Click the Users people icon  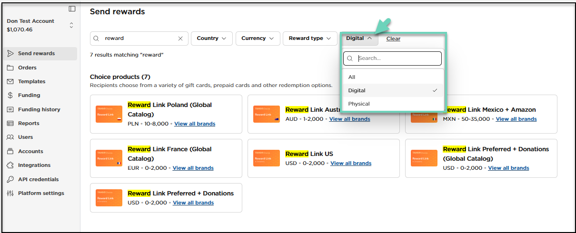pyautogui.click(x=10, y=137)
